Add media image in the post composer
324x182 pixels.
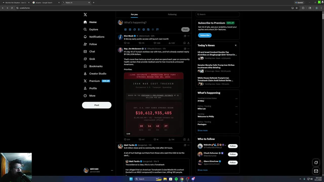(125, 29)
